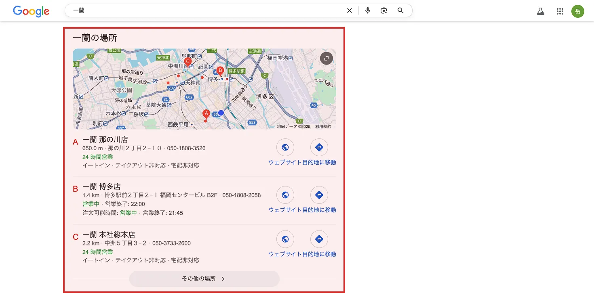Open the 一蘭 博多店 listing
Screen dimensions: 594x293
(x=101, y=187)
